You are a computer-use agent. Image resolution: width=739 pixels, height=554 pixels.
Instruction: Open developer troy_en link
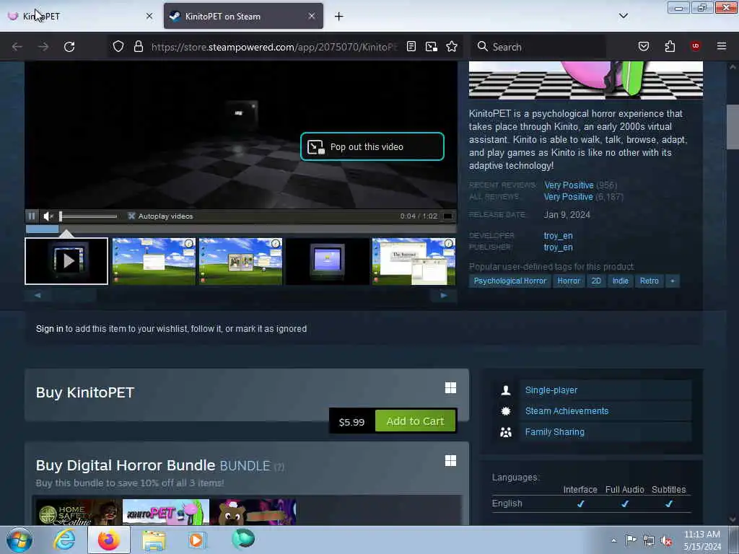pos(558,236)
